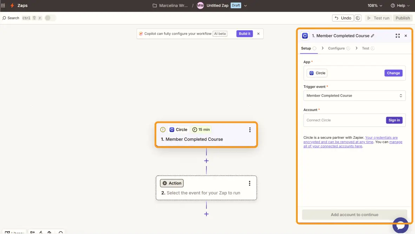Add a step below the Action card
This screenshot has height=234, width=415.
coord(206,214)
